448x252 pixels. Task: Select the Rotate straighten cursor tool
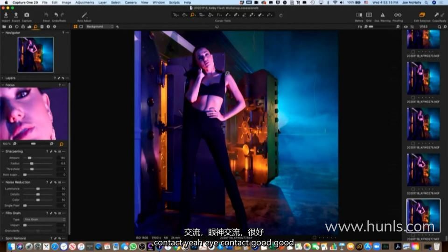tap(210, 15)
